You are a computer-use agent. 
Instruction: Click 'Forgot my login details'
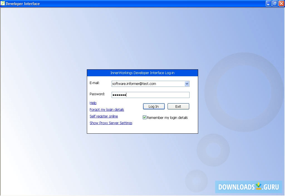point(107,109)
